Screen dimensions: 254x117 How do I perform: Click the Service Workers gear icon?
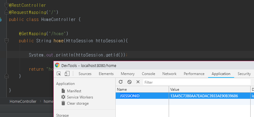point(63,97)
